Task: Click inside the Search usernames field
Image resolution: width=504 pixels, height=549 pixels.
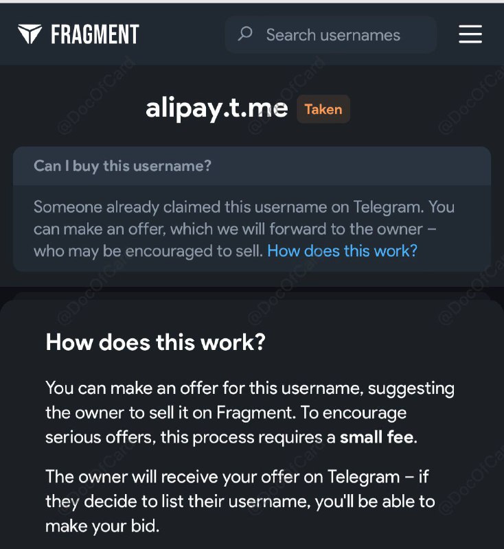Action: (x=330, y=34)
